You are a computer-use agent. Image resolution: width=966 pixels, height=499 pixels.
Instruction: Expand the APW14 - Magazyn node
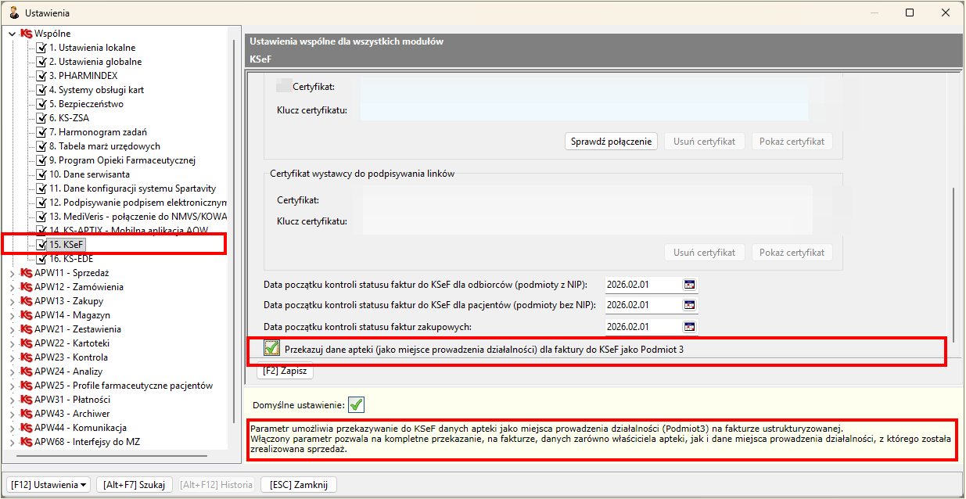click(x=13, y=315)
